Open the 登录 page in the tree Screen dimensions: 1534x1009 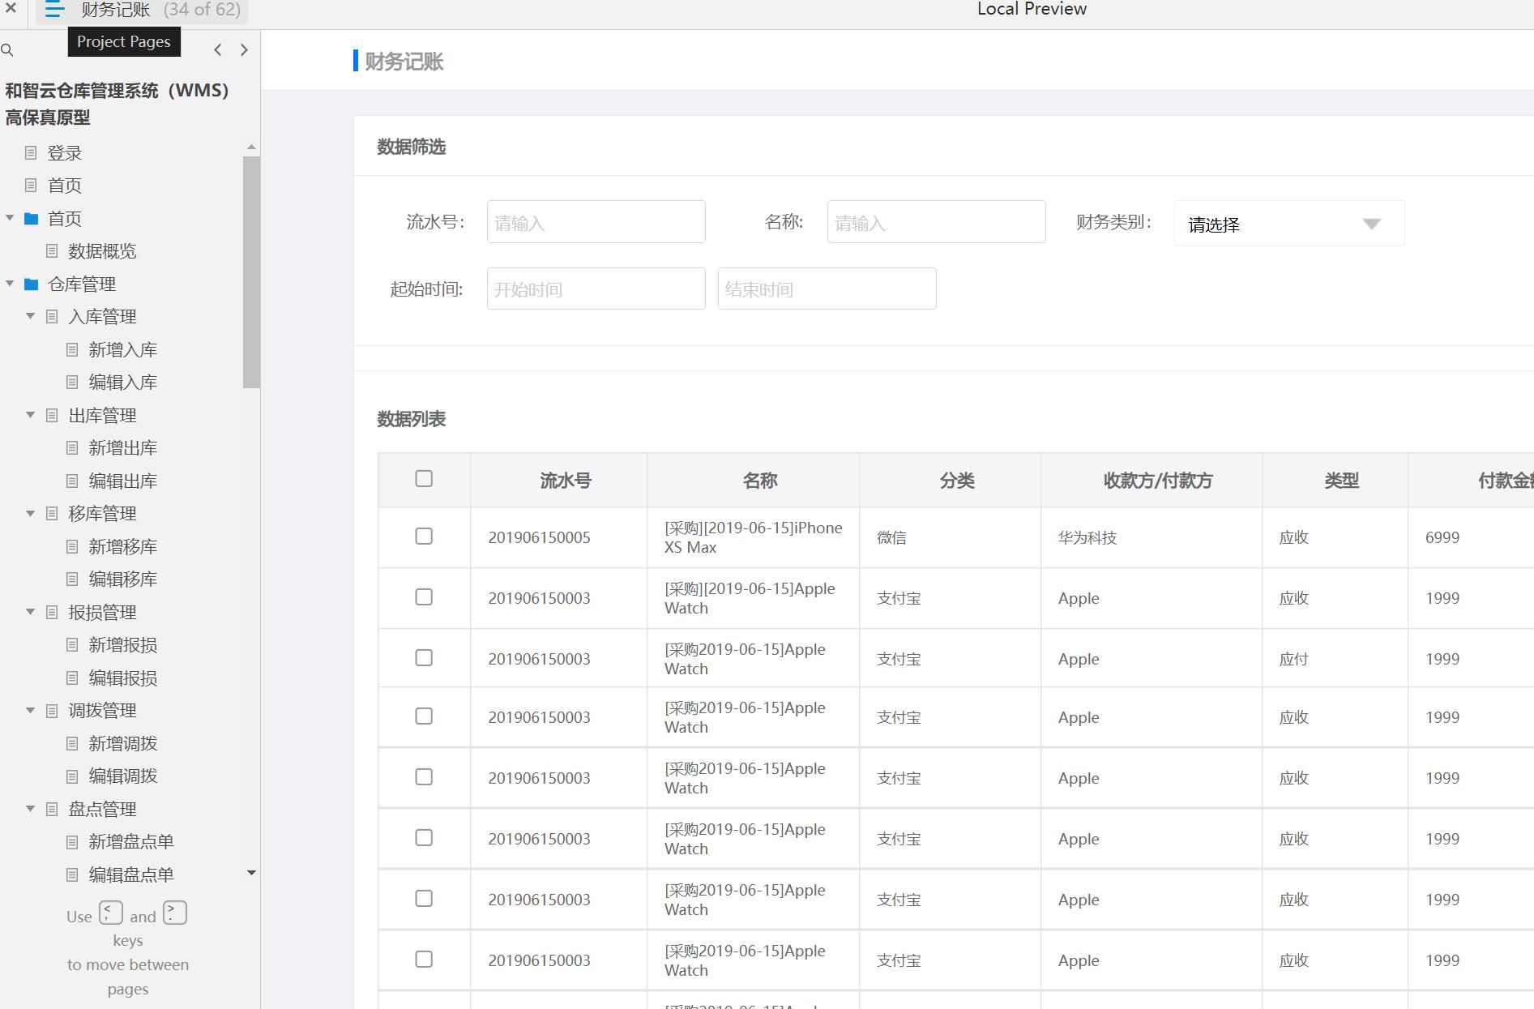[x=65, y=153]
